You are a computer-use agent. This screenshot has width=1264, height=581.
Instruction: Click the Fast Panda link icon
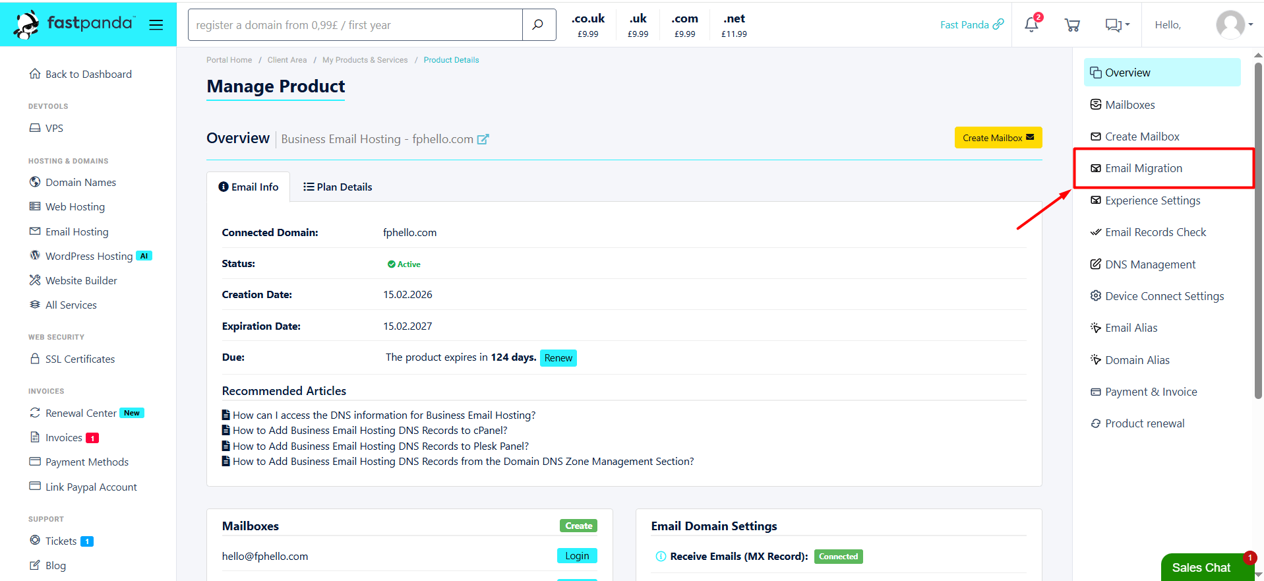pyautogui.click(x=998, y=24)
